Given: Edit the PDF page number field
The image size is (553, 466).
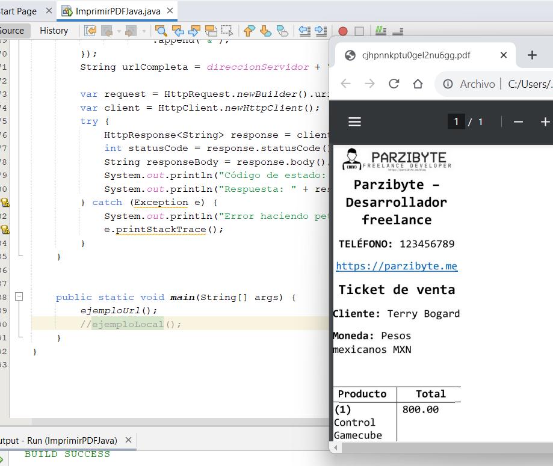Looking at the screenshot, I should 456,122.
